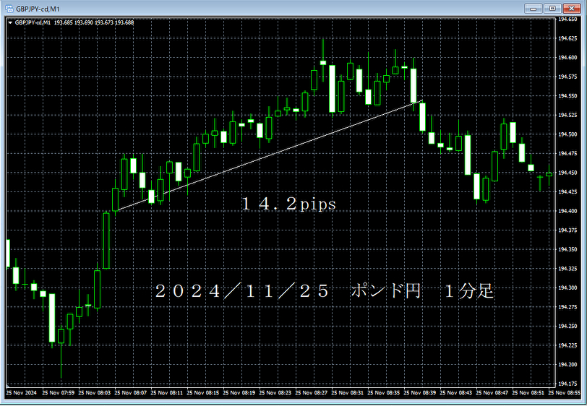Click the chart window icon in title bar

[x=8, y=8]
